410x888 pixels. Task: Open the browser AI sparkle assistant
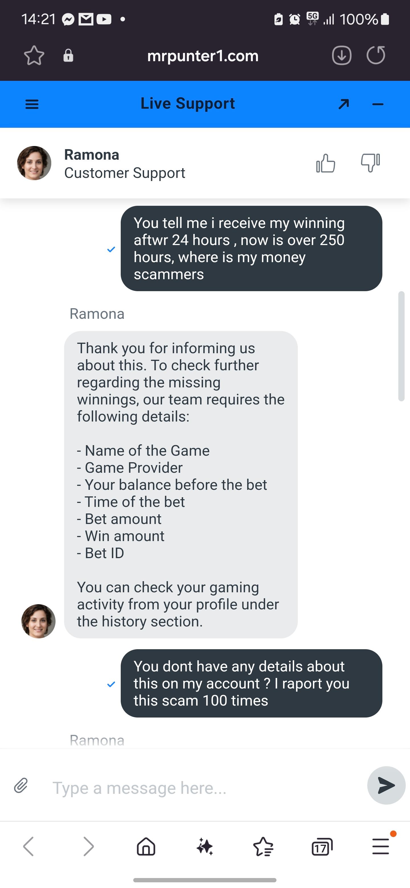205,847
